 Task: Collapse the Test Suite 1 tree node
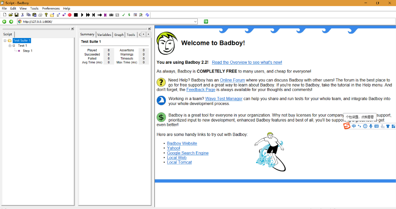(5, 40)
